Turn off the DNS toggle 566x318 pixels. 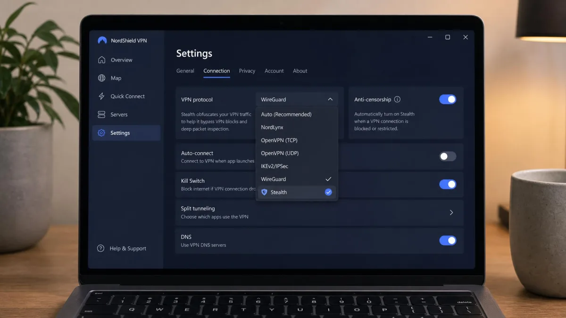[448, 240]
